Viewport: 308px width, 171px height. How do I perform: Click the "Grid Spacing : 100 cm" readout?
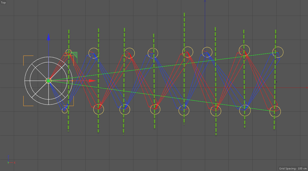(x=293, y=168)
